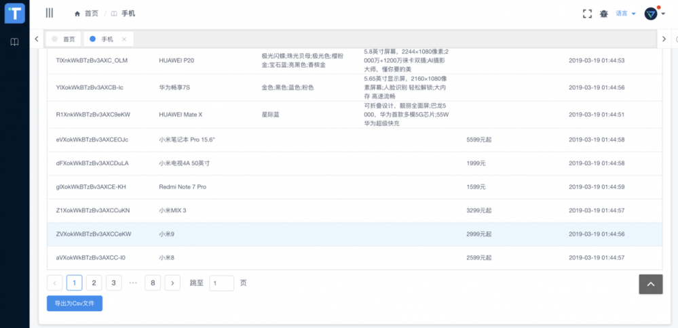
Task: Open the user avatar menu
Action: [654, 14]
